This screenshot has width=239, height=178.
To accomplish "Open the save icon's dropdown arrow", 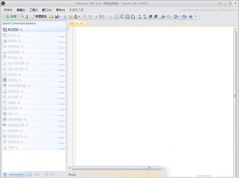I will coord(59,16).
